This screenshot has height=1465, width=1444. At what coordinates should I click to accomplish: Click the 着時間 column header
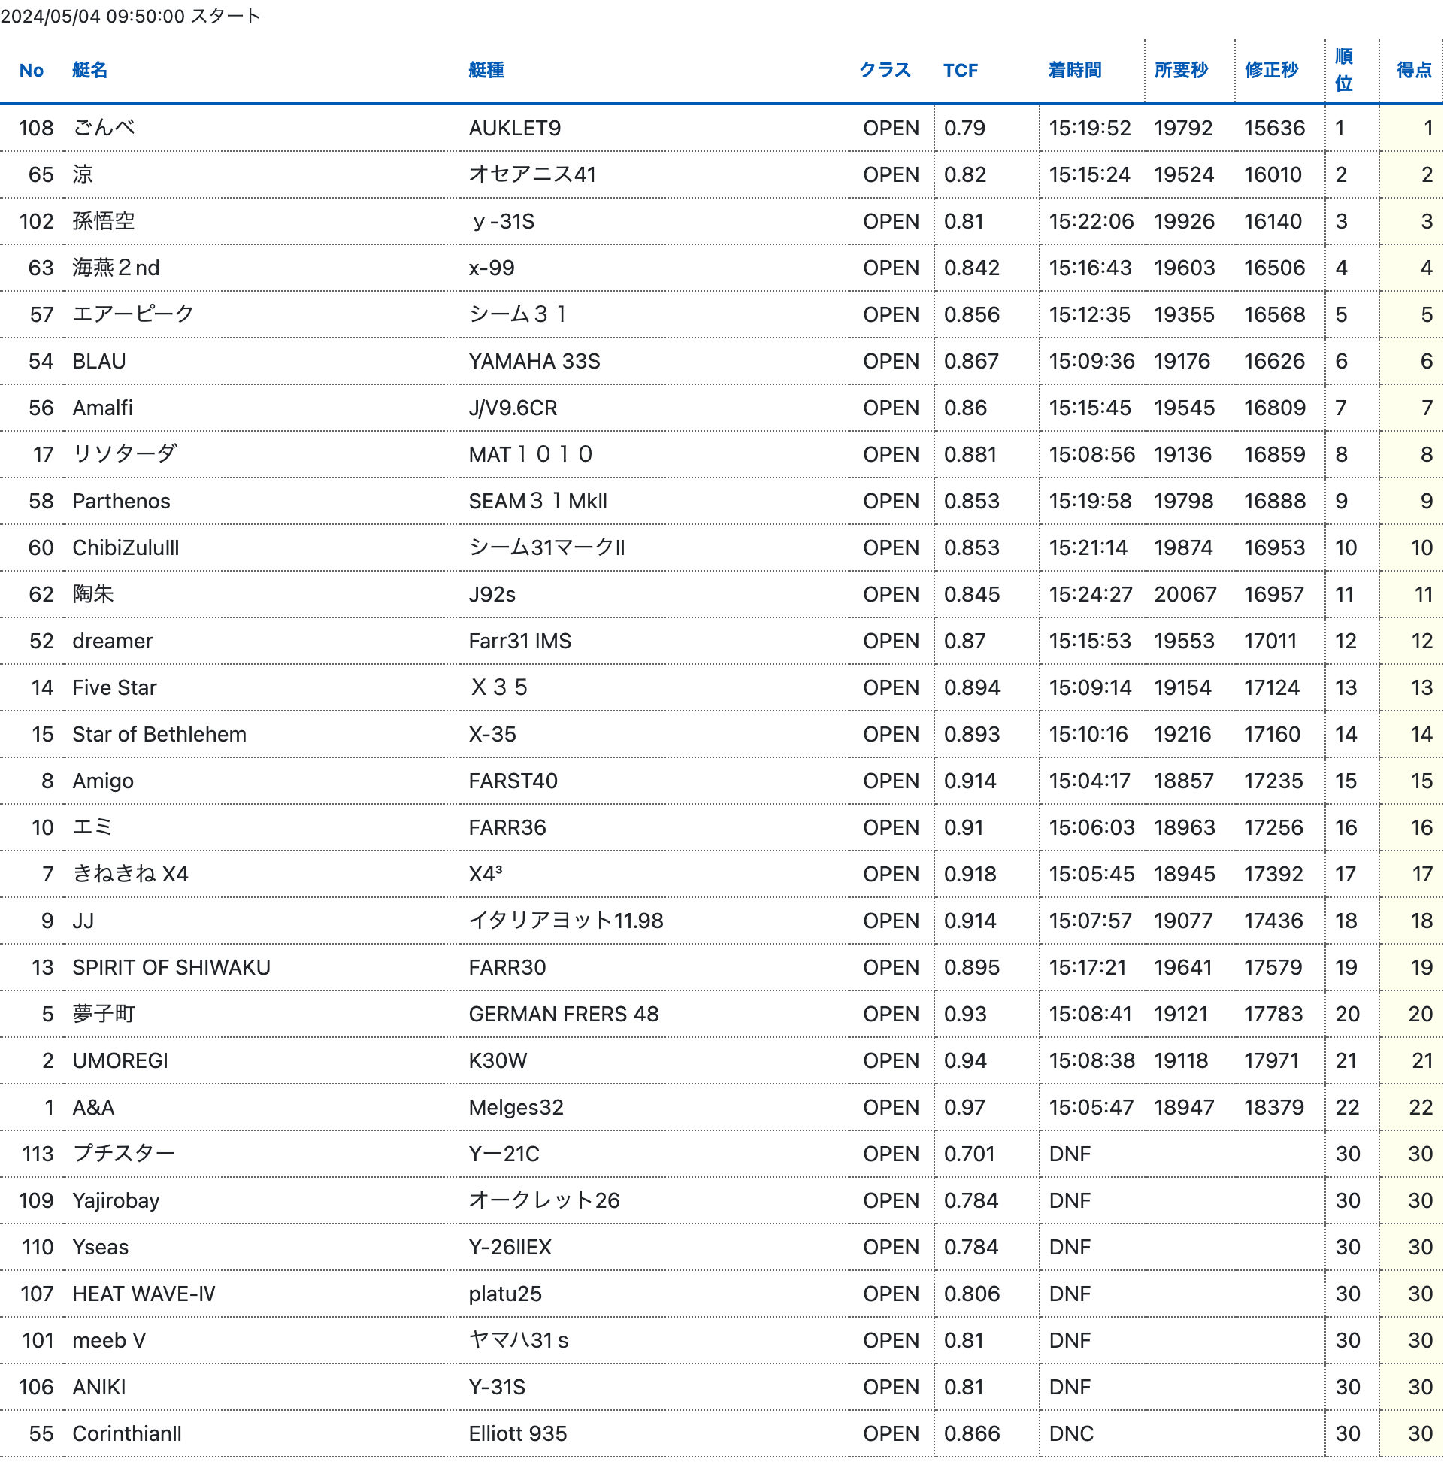pos(1074,71)
